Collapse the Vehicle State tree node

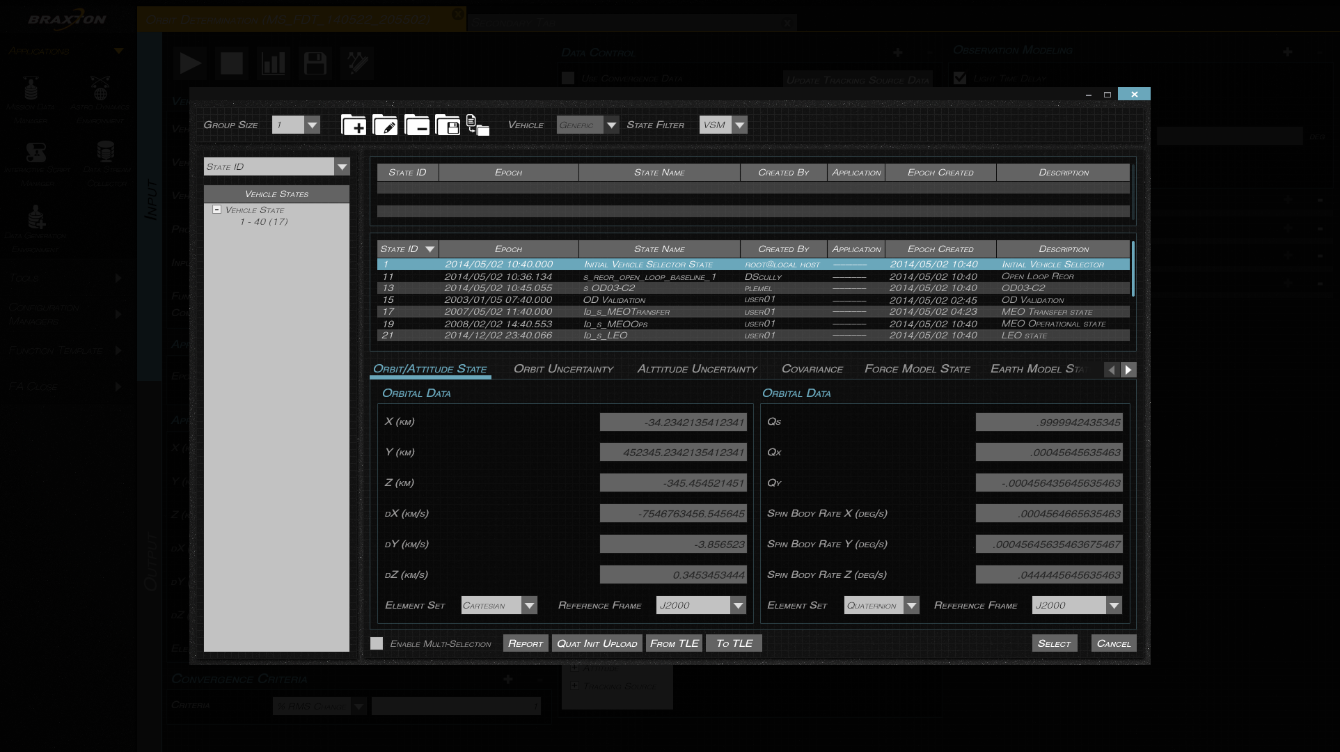click(x=216, y=209)
